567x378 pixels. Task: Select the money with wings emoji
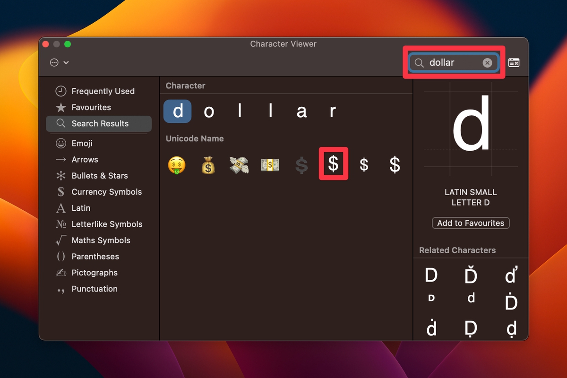239,164
